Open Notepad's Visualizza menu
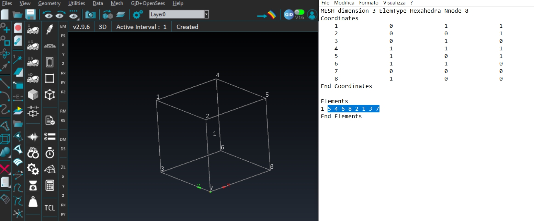This screenshot has height=221, width=534. click(394, 3)
